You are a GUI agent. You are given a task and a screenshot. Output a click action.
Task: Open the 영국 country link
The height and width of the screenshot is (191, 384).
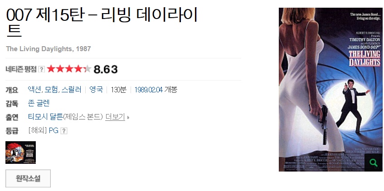(96, 90)
